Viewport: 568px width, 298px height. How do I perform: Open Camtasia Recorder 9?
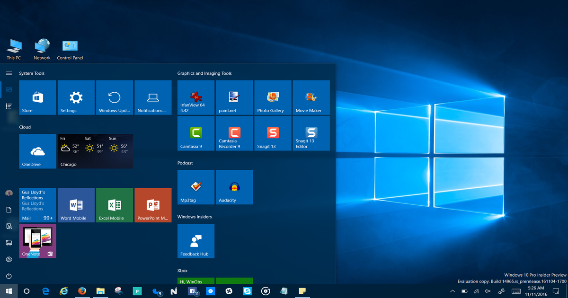(x=234, y=133)
